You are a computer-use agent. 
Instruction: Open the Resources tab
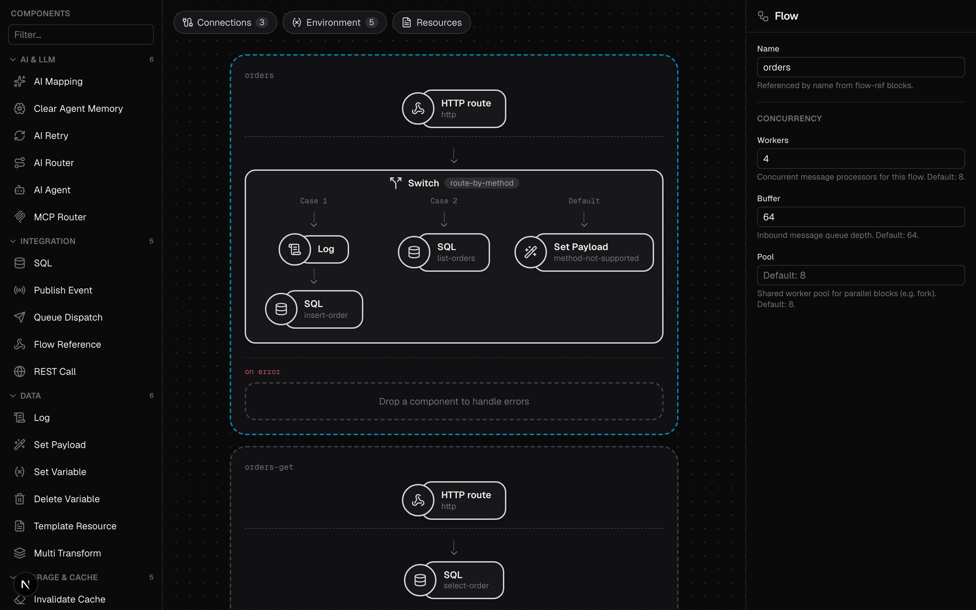431,22
